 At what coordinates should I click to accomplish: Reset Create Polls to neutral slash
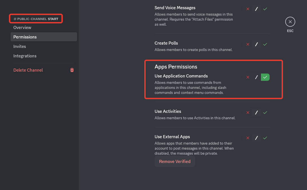pyautogui.click(x=256, y=44)
